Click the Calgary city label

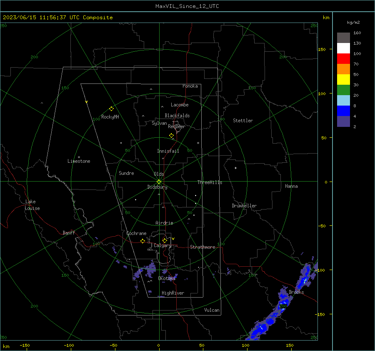162,245
